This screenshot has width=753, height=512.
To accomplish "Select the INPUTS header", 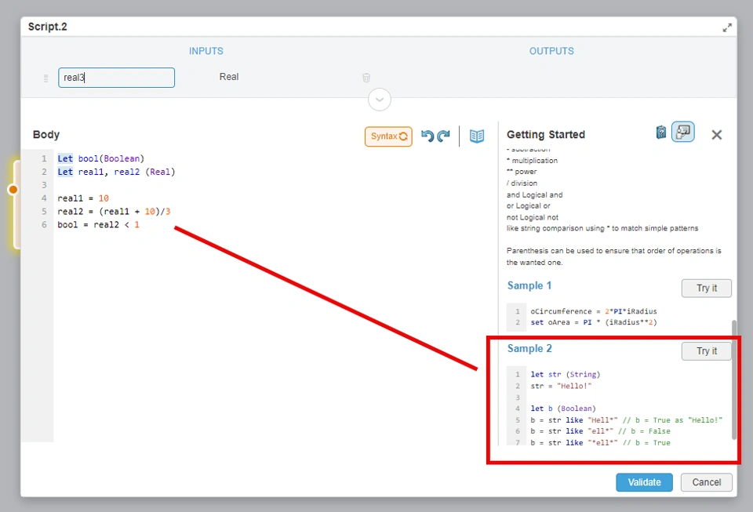I will pyautogui.click(x=206, y=51).
